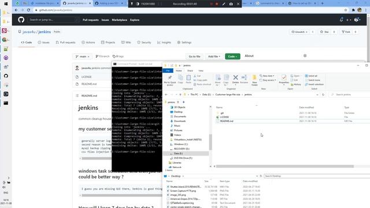Select README.md in the jenkins folder
Image resolution: width=370 pixels, height=208 pixels.
coord(227,121)
